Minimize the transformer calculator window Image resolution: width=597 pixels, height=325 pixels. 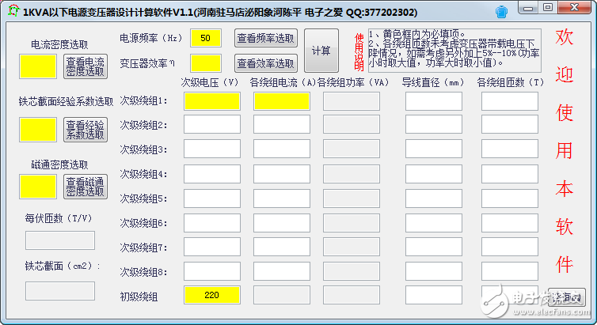click(527, 8)
